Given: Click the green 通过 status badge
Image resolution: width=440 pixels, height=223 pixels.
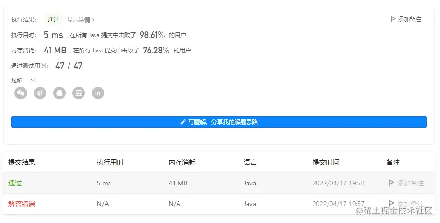Looking at the screenshot, I should (x=54, y=19).
